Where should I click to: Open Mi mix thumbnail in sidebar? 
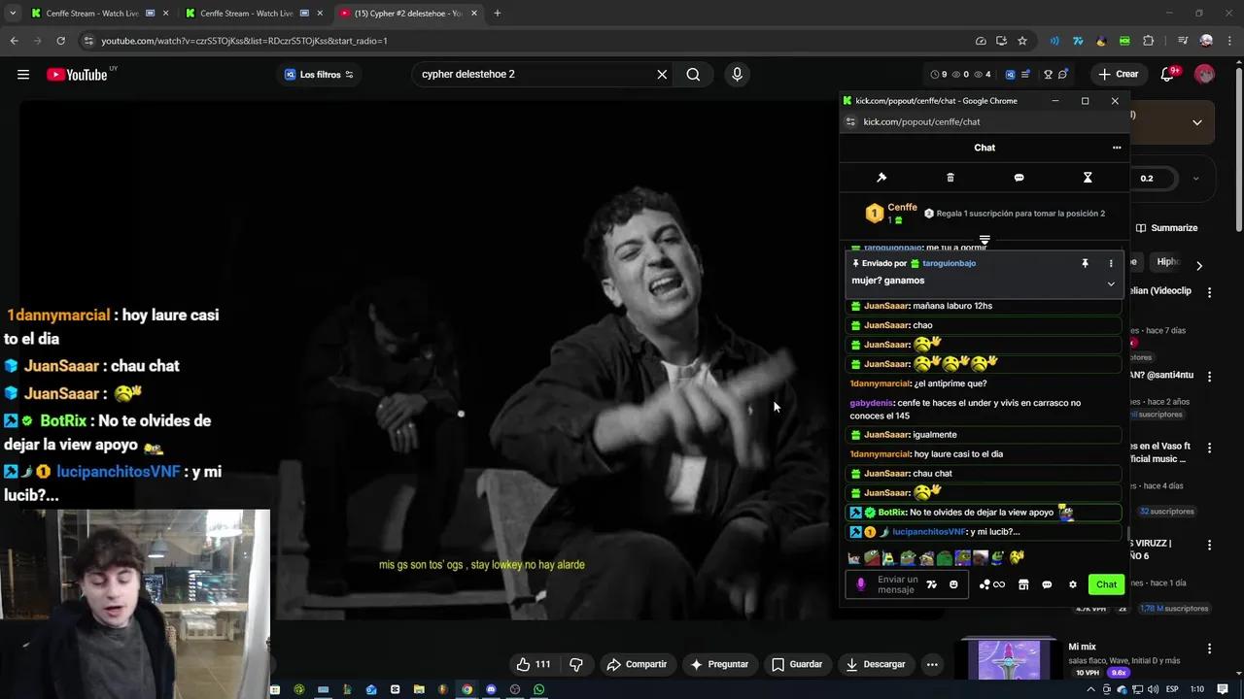(x=1009, y=660)
